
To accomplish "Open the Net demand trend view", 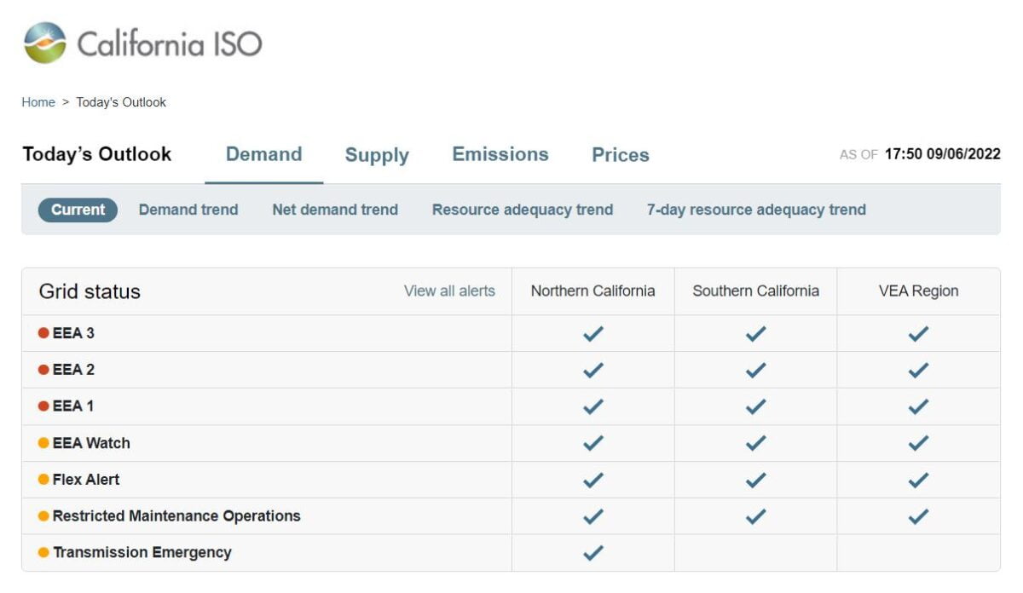I will 335,210.
